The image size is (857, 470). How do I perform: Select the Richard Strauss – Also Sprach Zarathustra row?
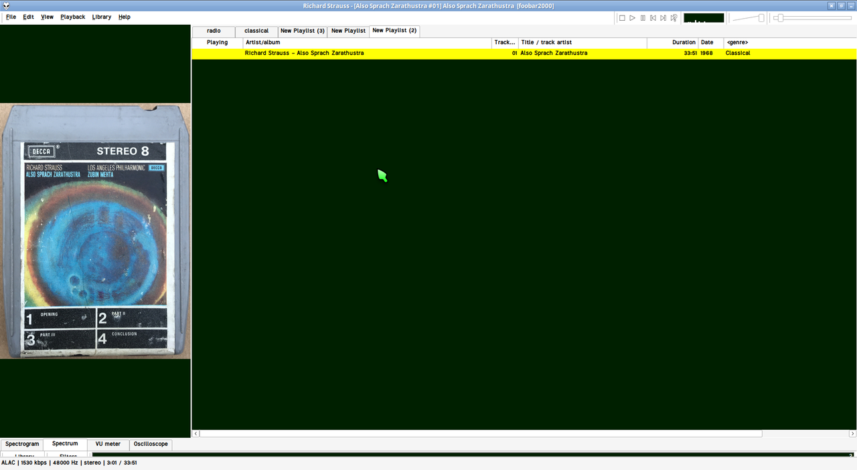pos(524,53)
